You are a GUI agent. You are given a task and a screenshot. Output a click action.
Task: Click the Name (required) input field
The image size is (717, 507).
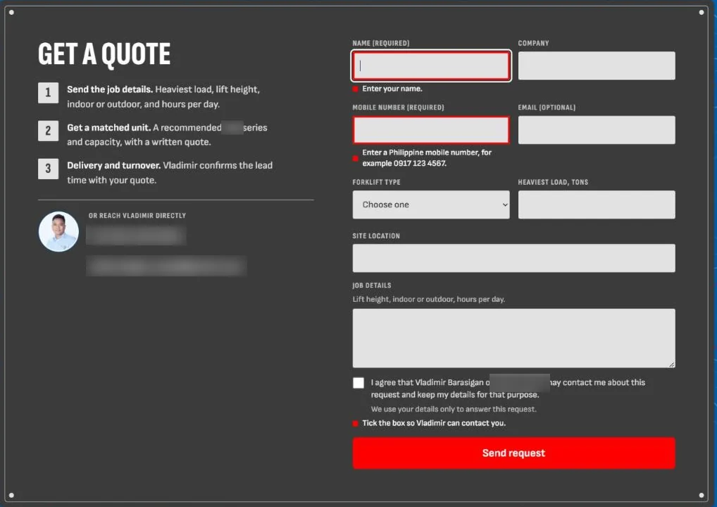(x=431, y=66)
